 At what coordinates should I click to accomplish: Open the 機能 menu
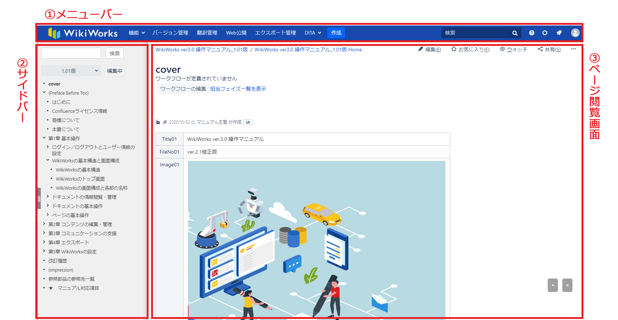click(x=137, y=33)
